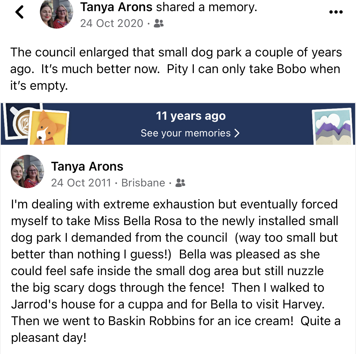The image size is (356, 354).
Task: Open the 24 Oct 2020 timestamp
Action: pyautogui.click(x=112, y=23)
